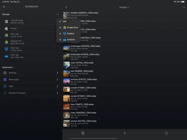Image resolution: width=187 pixels, height=140 pixels.
Task: Go back with the left chevron arrow
Action: [66, 7]
